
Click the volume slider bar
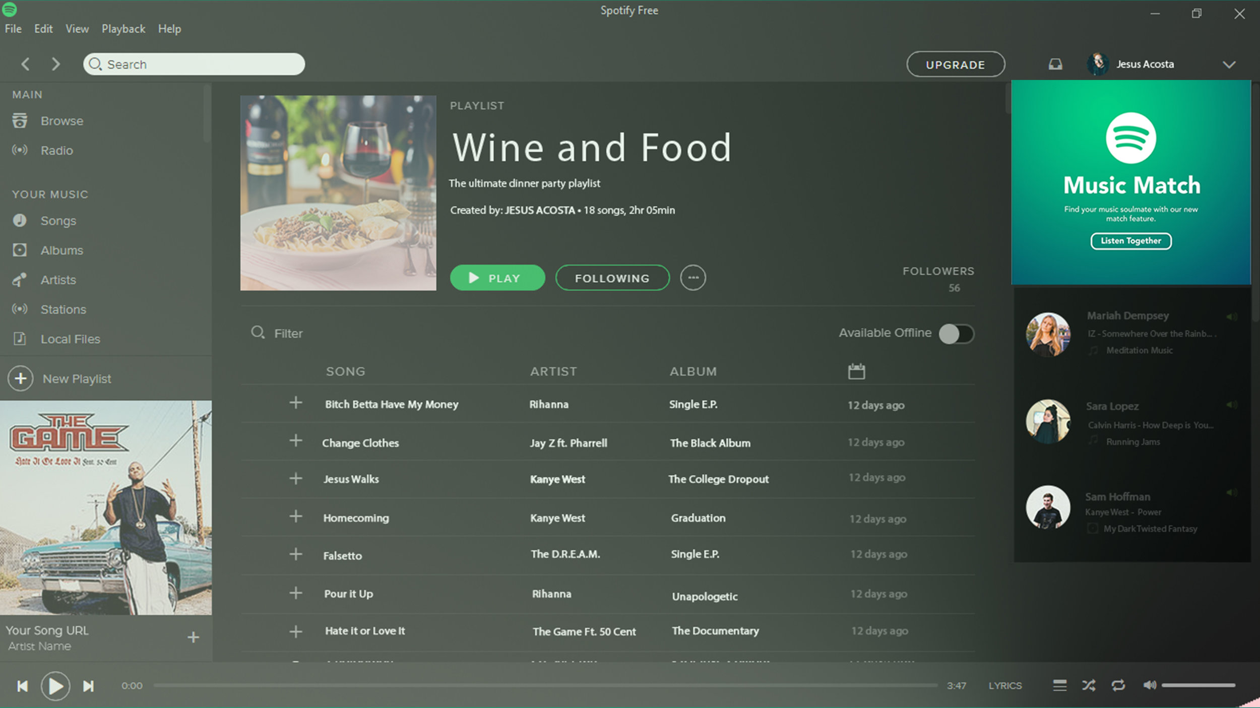(1198, 685)
